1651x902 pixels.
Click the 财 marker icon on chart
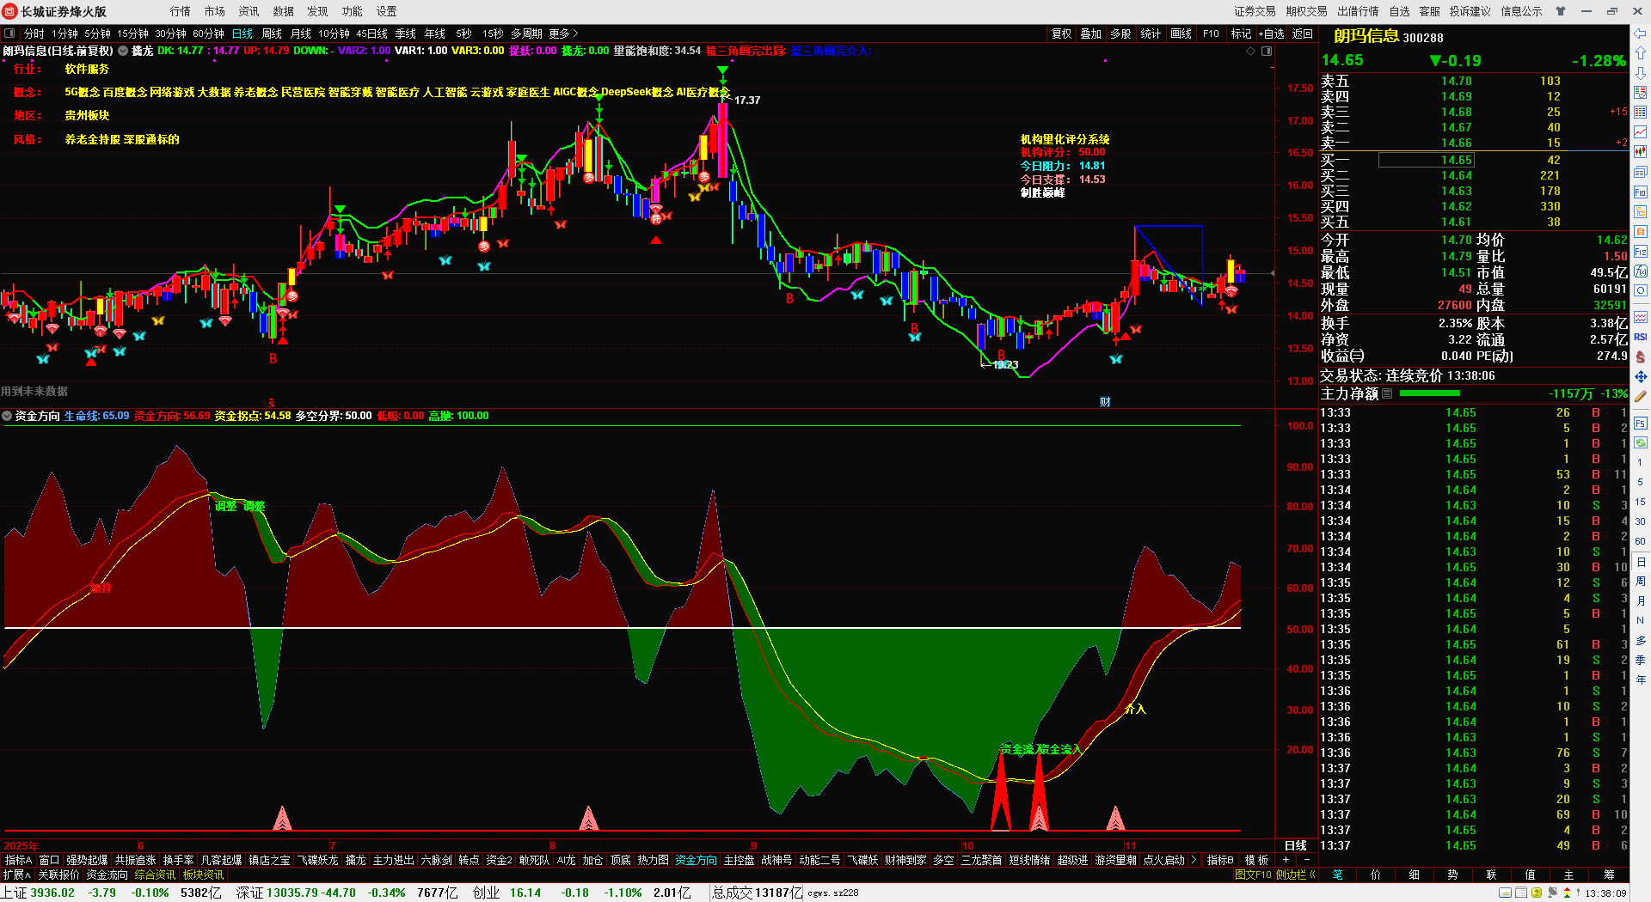(x=1105, y=401)
